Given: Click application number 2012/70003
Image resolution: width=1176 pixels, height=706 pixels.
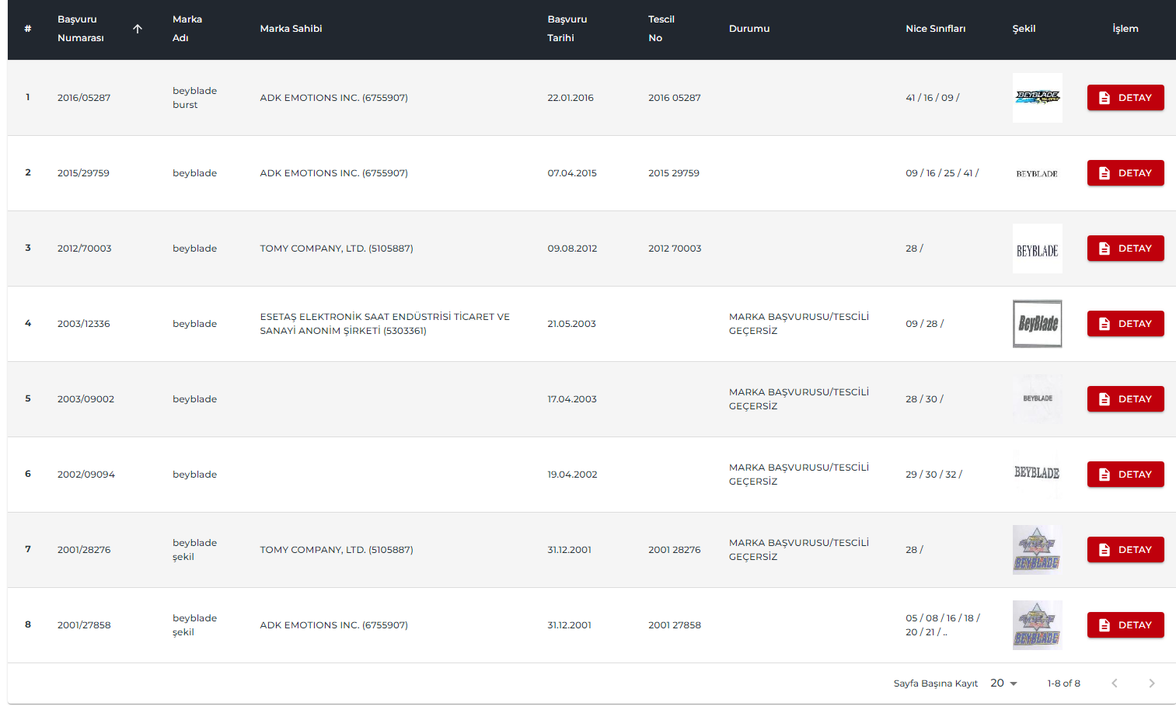Looking at the screenshot, I should coord(85,249).
